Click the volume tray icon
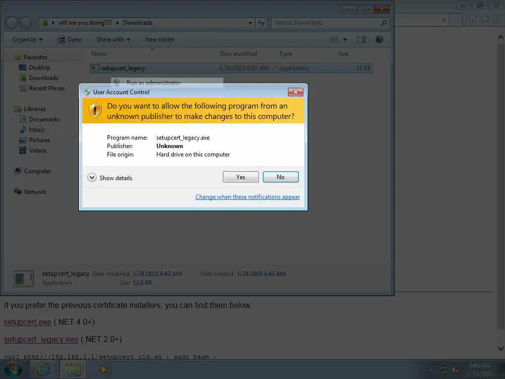 click(x=455, y=370)
